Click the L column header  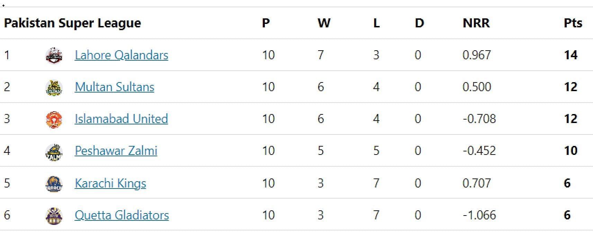[376, 23]
